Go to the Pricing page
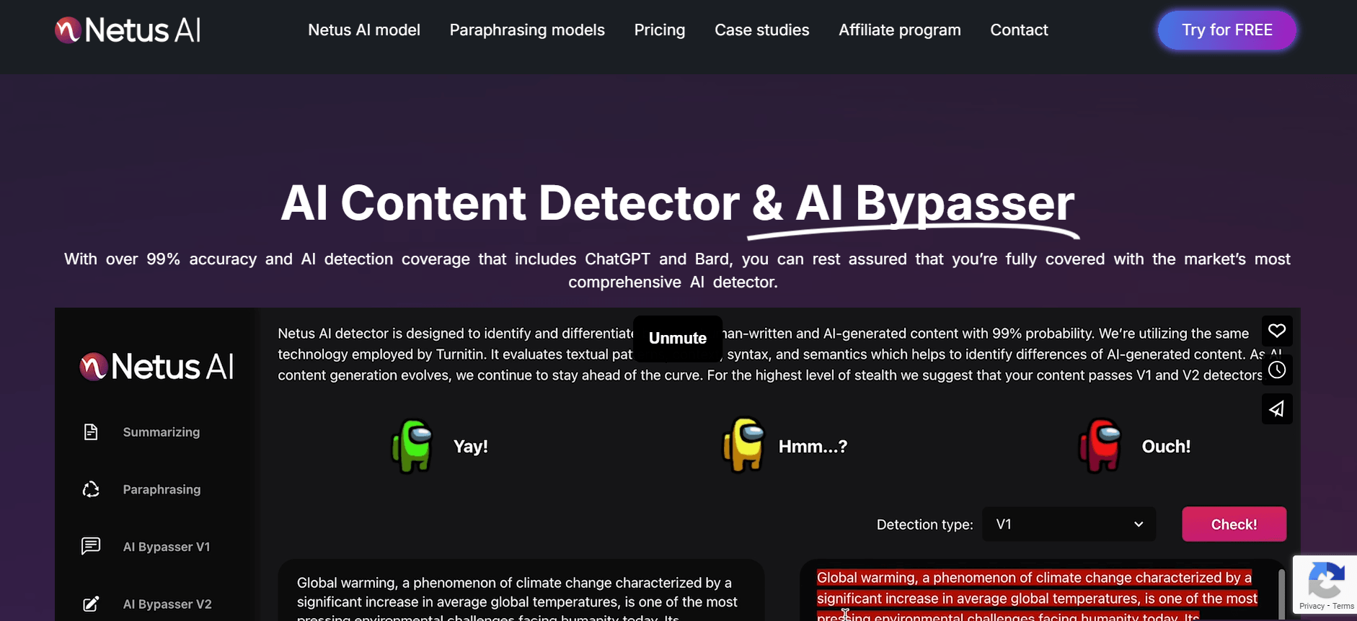This screenshot has width=1357, height=621. point(660,30)
